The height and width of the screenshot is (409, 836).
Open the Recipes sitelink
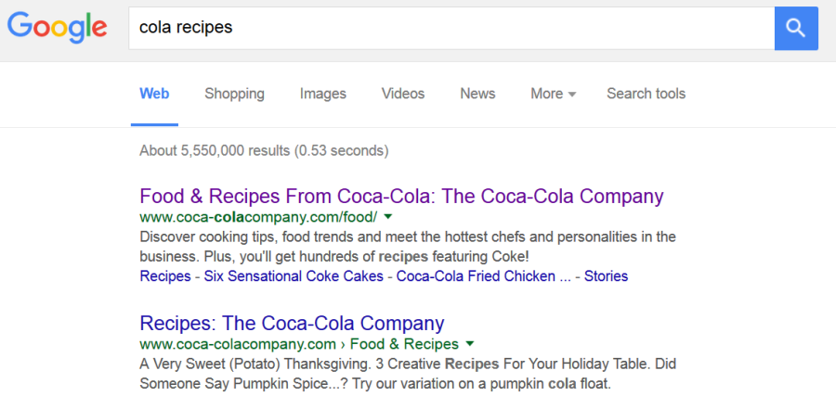[165, 276]
